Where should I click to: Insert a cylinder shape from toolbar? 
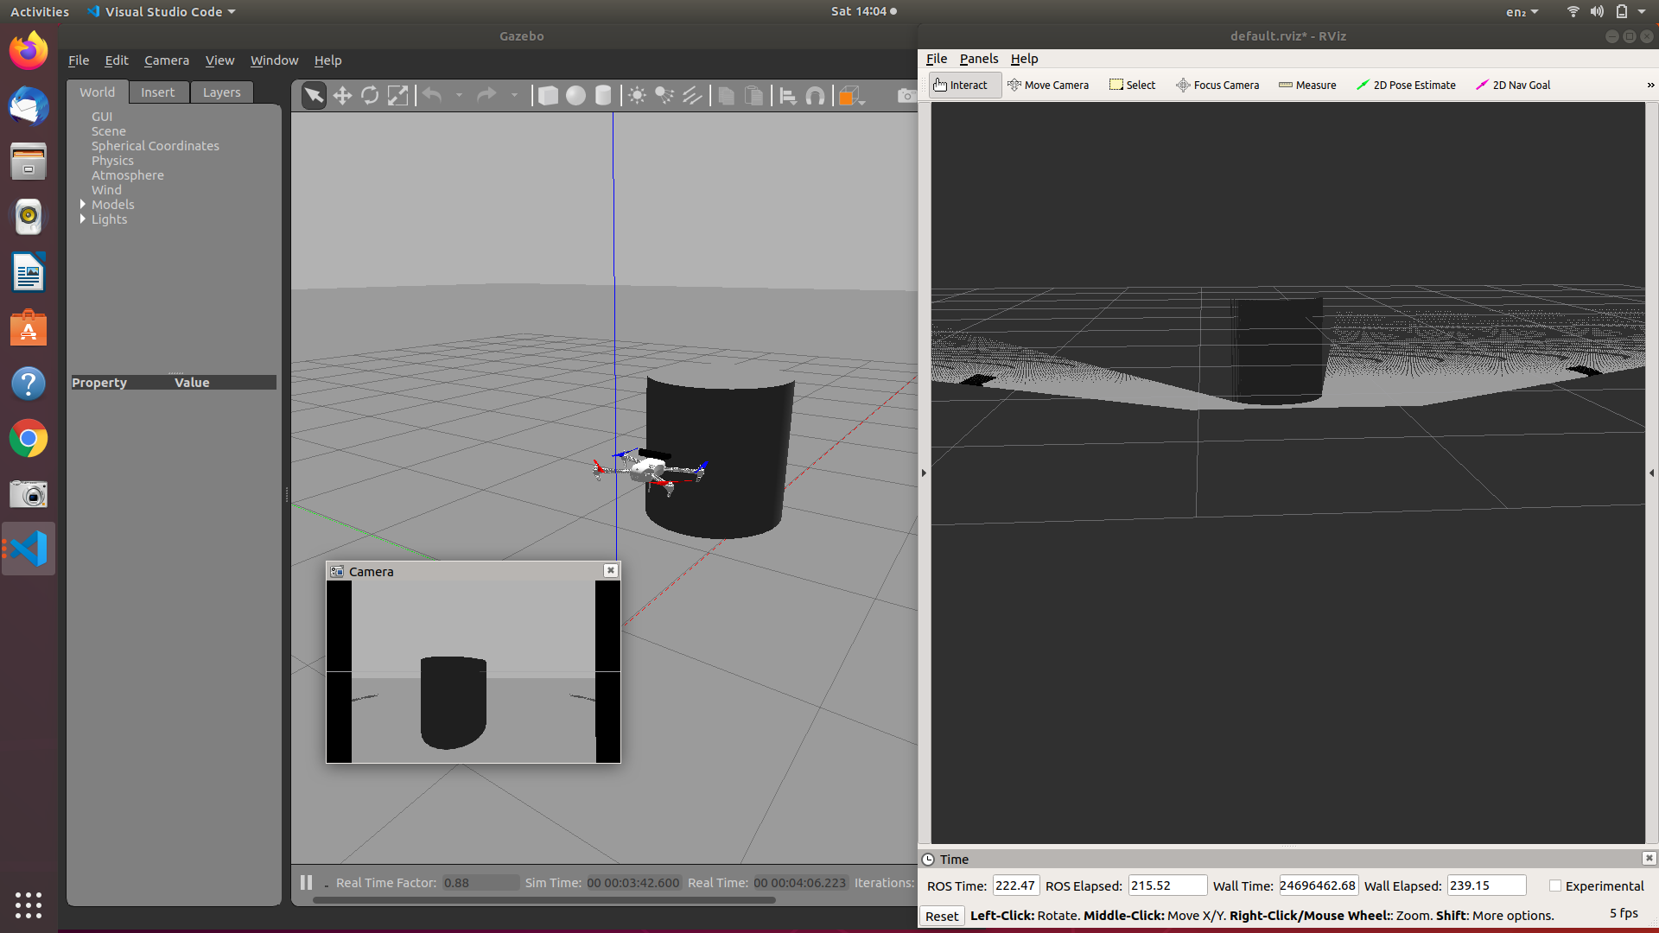point(603,96)
